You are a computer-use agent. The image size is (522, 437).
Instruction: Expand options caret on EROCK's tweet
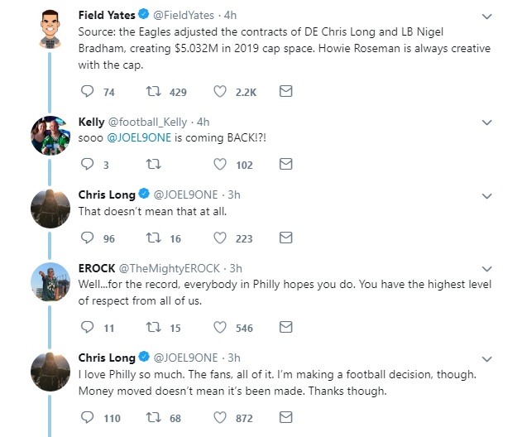[486, 268]
